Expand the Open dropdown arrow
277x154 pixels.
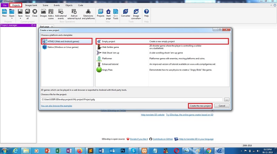point(12,18)
